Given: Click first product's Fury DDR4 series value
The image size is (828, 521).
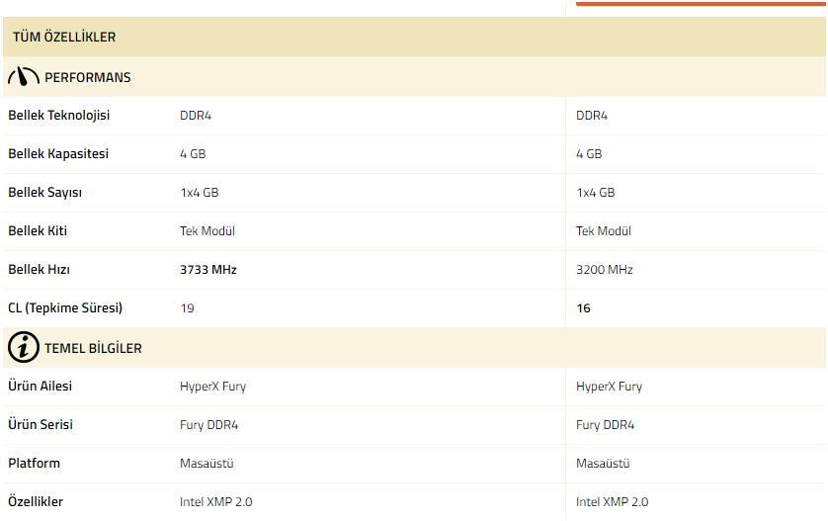Looking at the screenshot, I should (x=208, y=425).
